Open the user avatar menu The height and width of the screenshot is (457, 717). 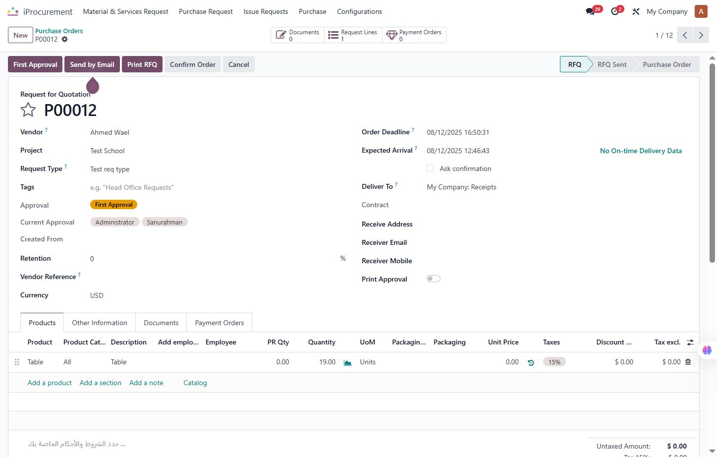coord(701,11)
